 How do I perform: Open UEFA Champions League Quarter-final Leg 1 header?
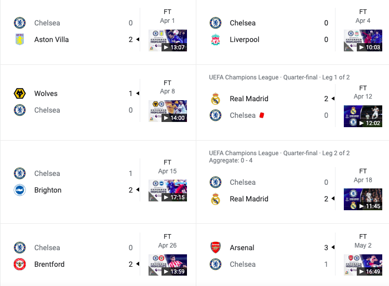click(279, 77)
